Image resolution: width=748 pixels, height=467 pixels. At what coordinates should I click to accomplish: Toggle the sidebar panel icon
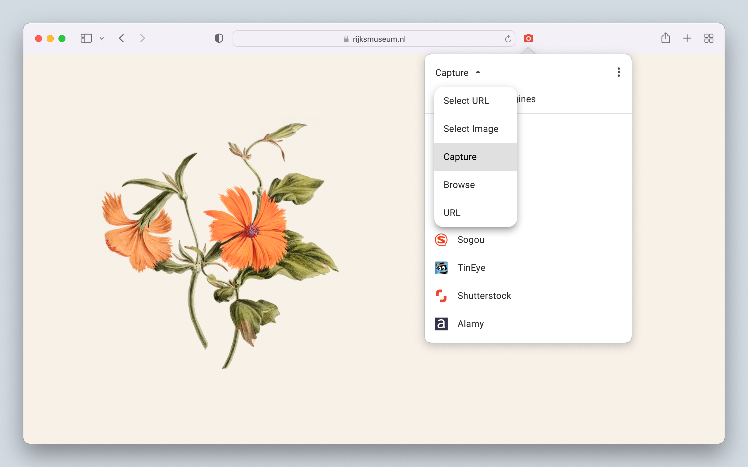pyautogui.click(x=86, y=38)
